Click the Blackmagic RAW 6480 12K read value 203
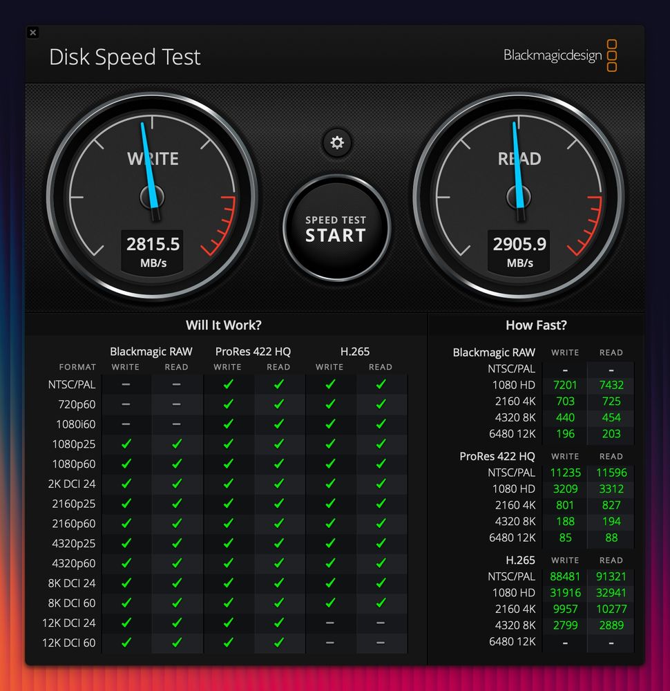Viewport: 670px width, 691px height. point(611,434)
